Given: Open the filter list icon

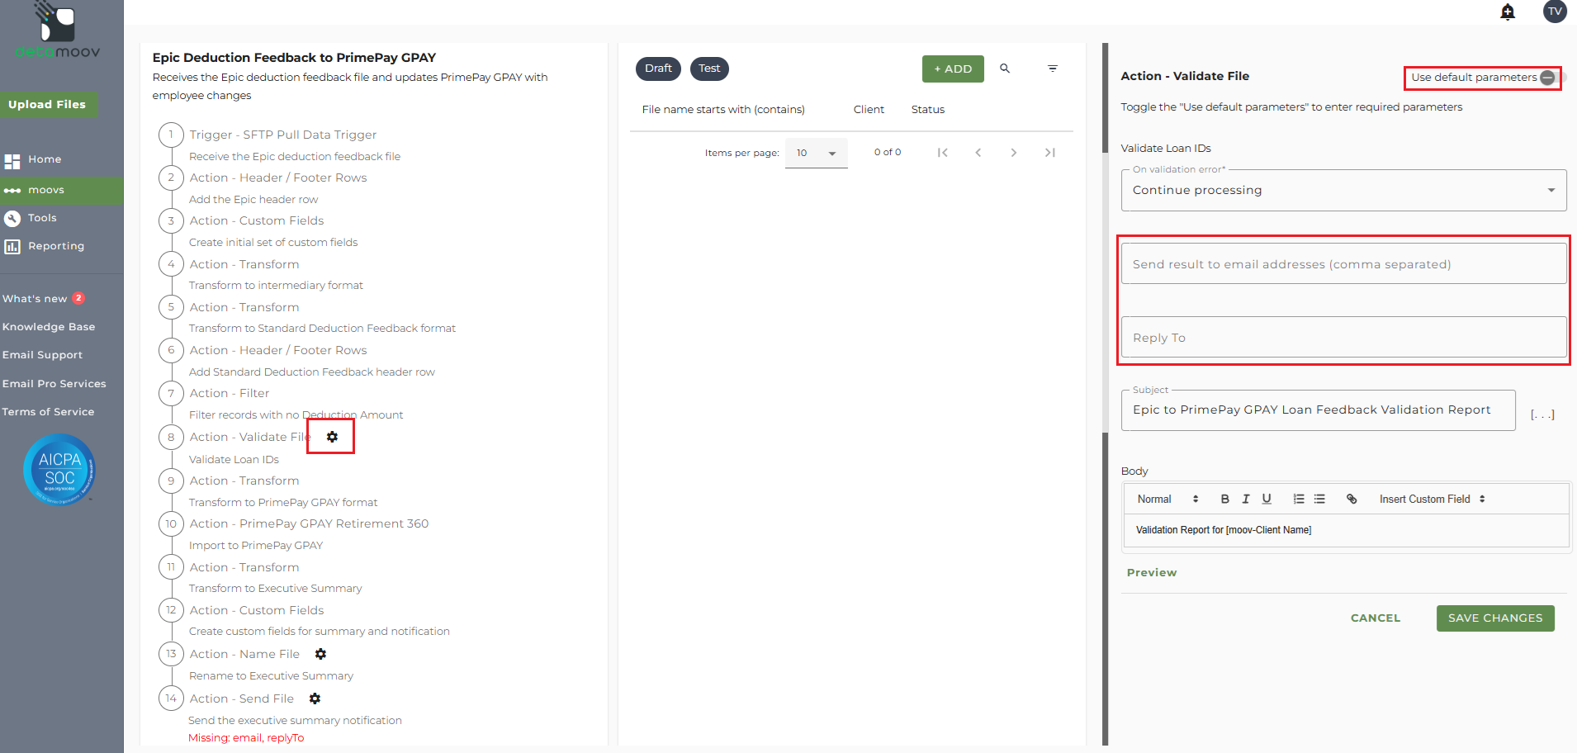Looking at the screenshot, I should [x=1053, y=69].
